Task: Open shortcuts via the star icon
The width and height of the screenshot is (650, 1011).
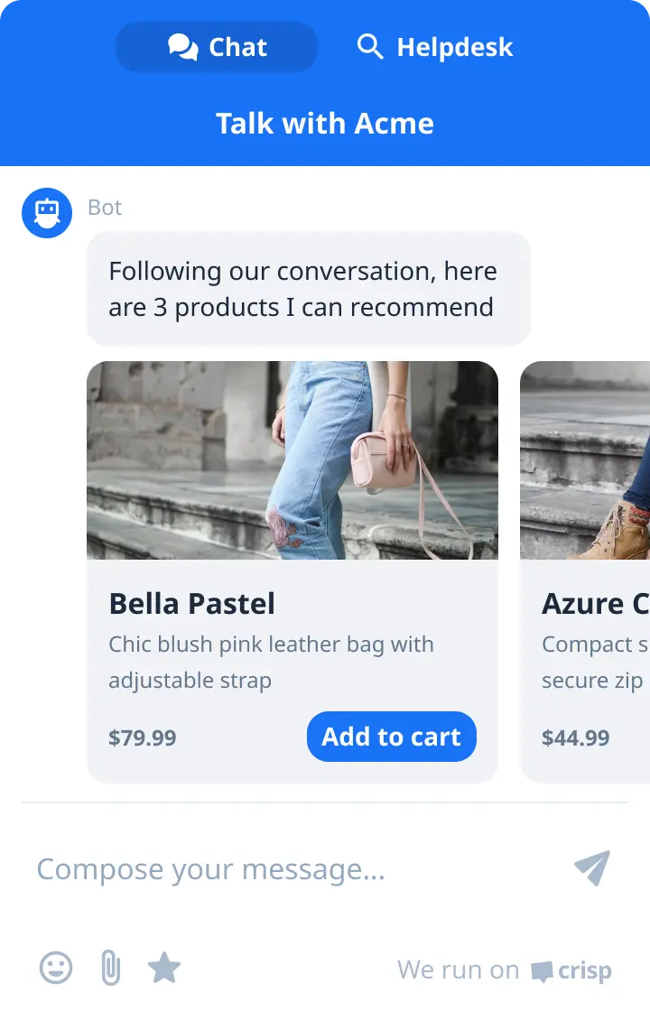Action: click(x=164, y=968)
